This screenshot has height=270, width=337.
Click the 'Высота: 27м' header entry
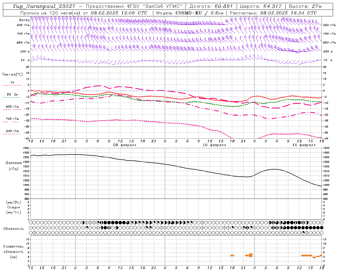pyautogui.click(x=305, y=6)
